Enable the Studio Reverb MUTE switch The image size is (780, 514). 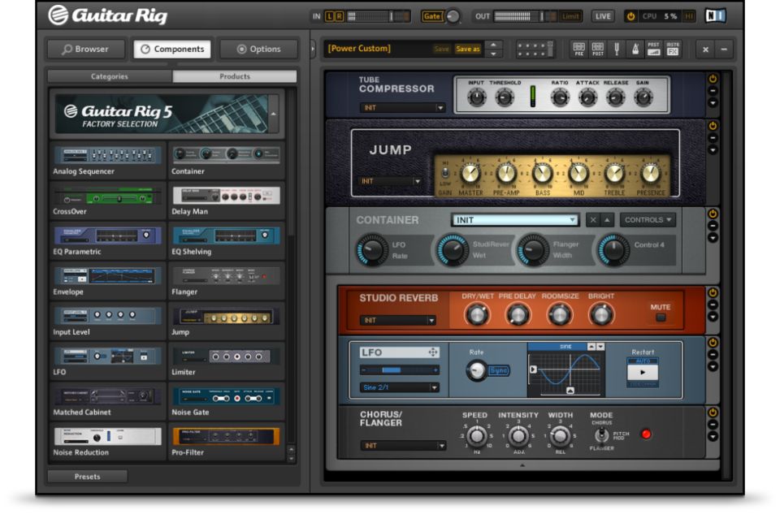[661, 317]
